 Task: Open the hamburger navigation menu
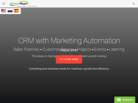(x=4, y=3)
